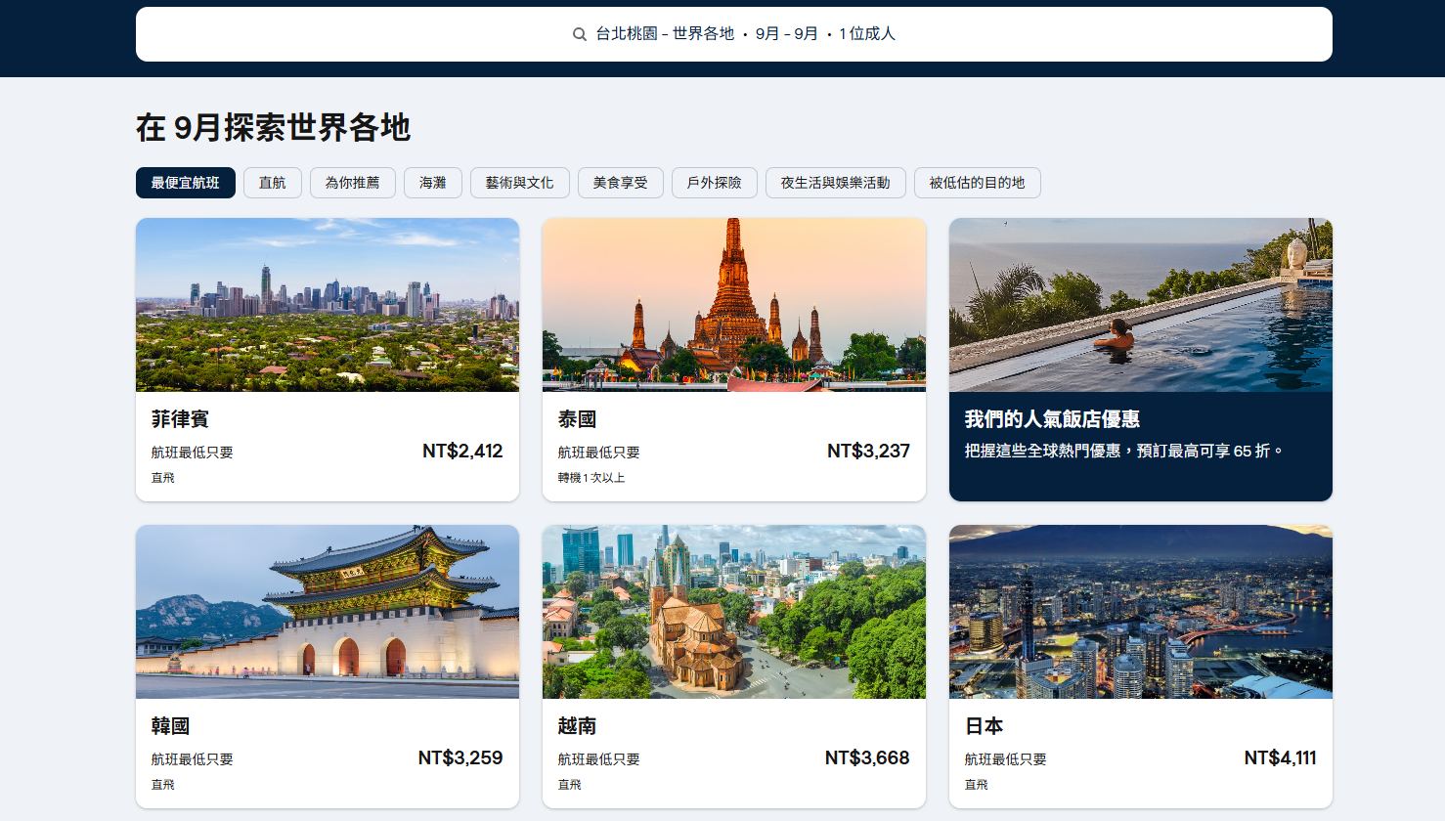Click the 菲律賓 destination title
This screenshot has height=821, width=1445.
[x=181, y=419]
